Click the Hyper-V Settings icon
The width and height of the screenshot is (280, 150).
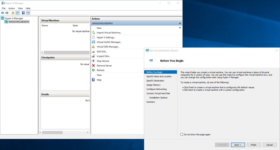click(x=93, y=37)
